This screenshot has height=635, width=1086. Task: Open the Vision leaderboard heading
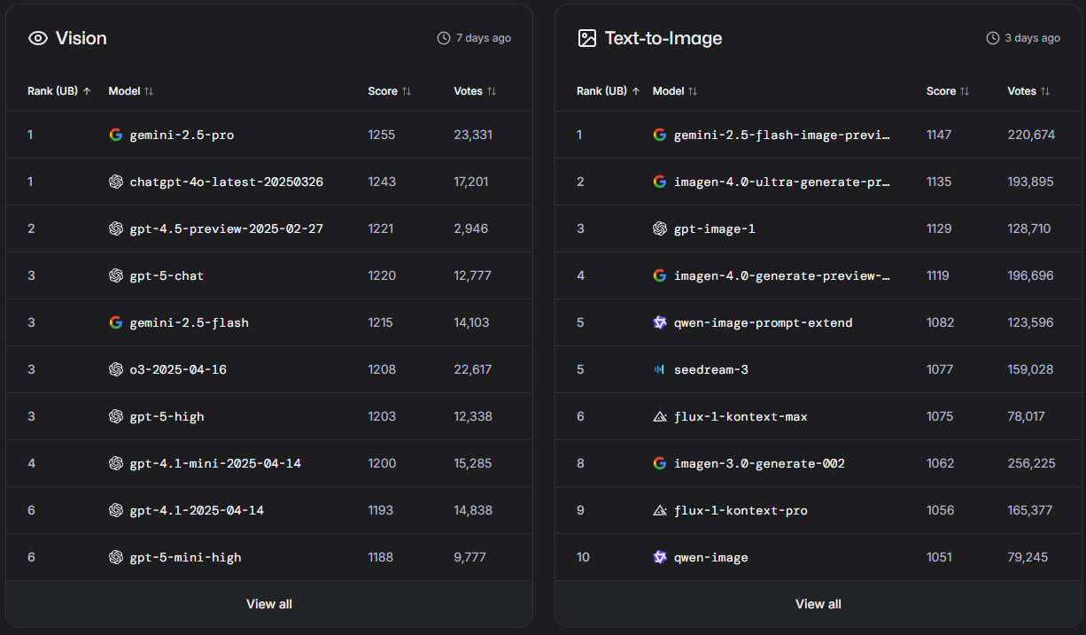click(81, 38)
